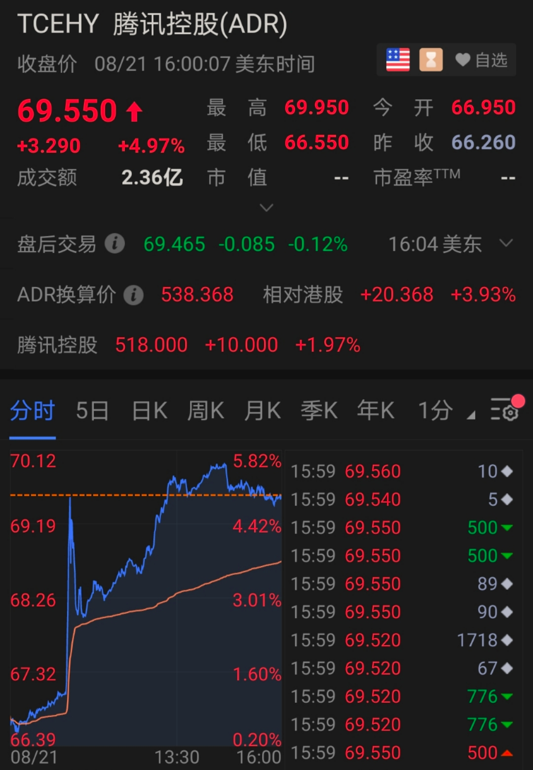Tap the 最低 value 66.550
The height and width of the screenshot is (770, 533).
(317, 142)
